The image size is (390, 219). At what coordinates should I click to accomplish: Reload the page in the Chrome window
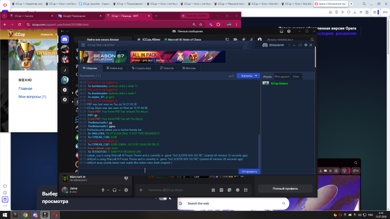pos(19,24)
